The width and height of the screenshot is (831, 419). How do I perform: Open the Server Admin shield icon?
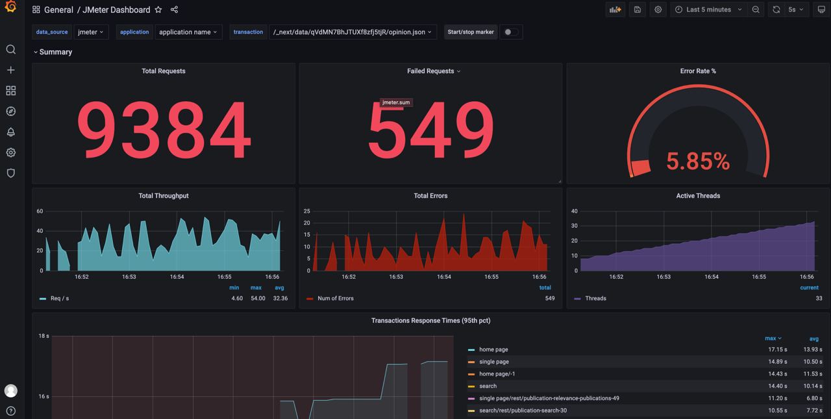(10, 173)
